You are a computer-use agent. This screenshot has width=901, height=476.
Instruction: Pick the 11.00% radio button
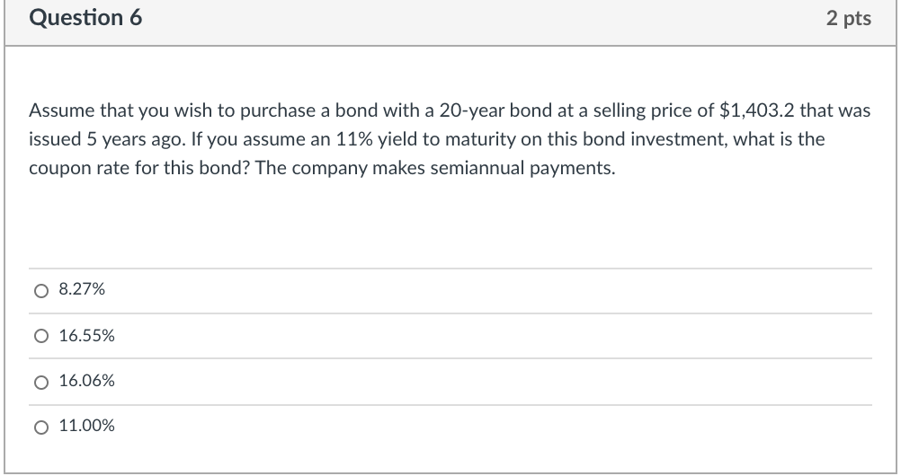40,426
